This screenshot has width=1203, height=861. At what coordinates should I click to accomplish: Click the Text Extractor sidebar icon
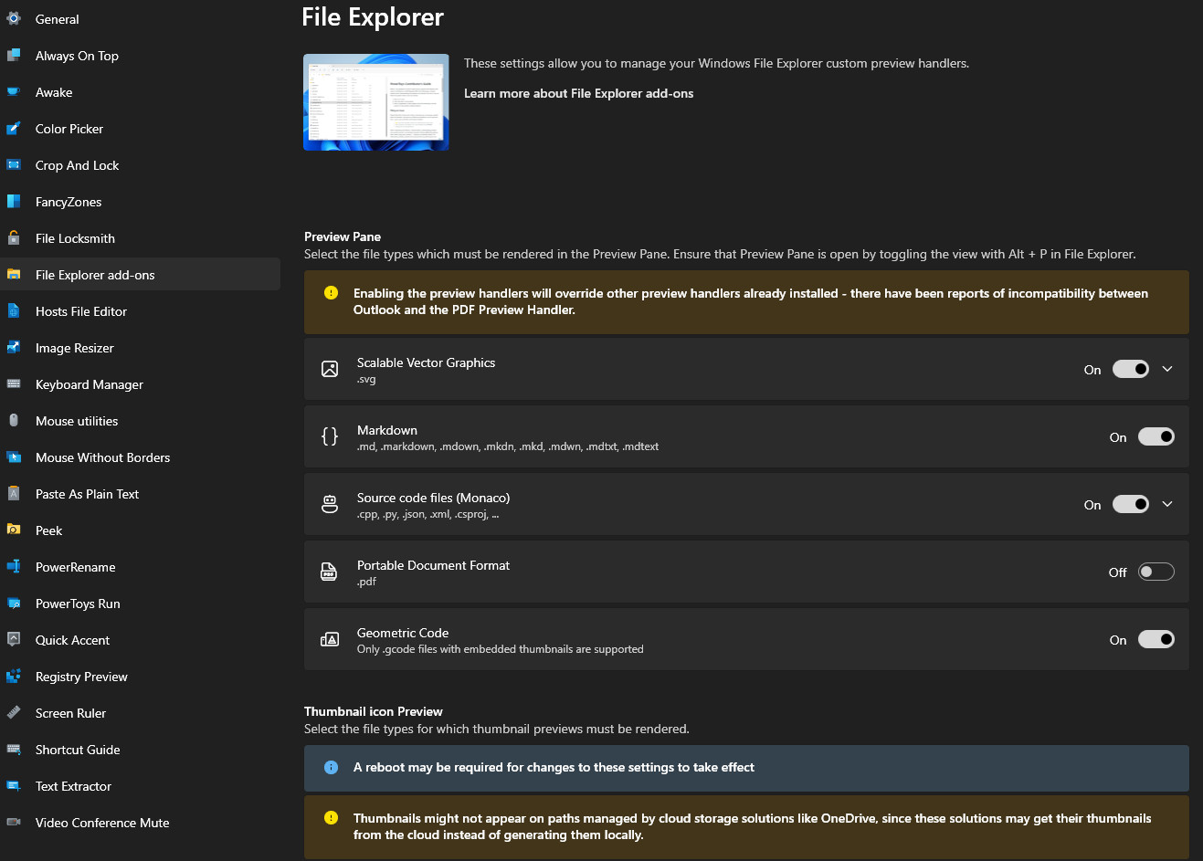16,786
